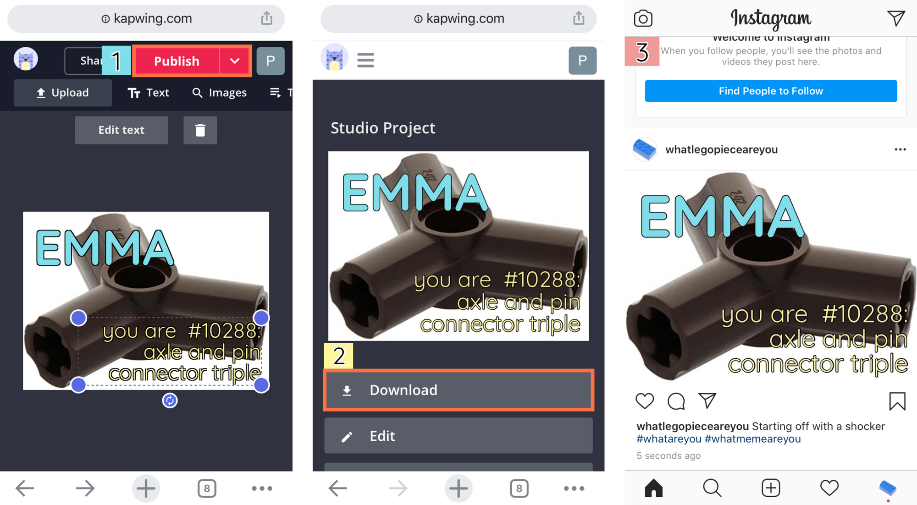Click the red Publish button

[177, 61]
